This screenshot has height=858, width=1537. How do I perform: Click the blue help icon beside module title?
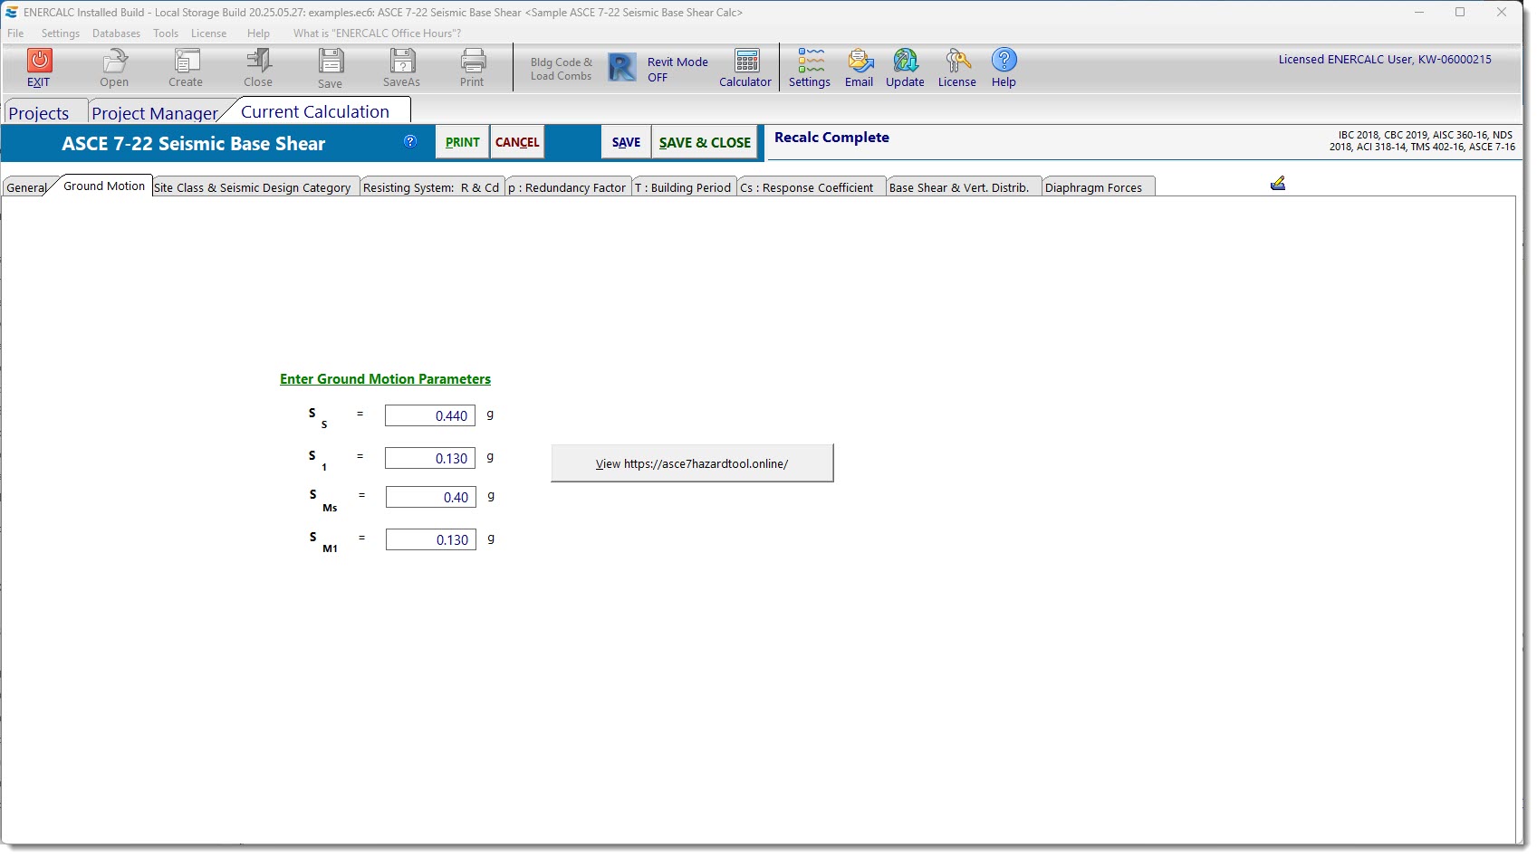pos(410,141)
